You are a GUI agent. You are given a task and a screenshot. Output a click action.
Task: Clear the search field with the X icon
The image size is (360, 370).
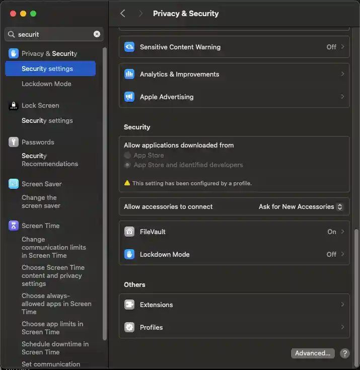point(97,34)
